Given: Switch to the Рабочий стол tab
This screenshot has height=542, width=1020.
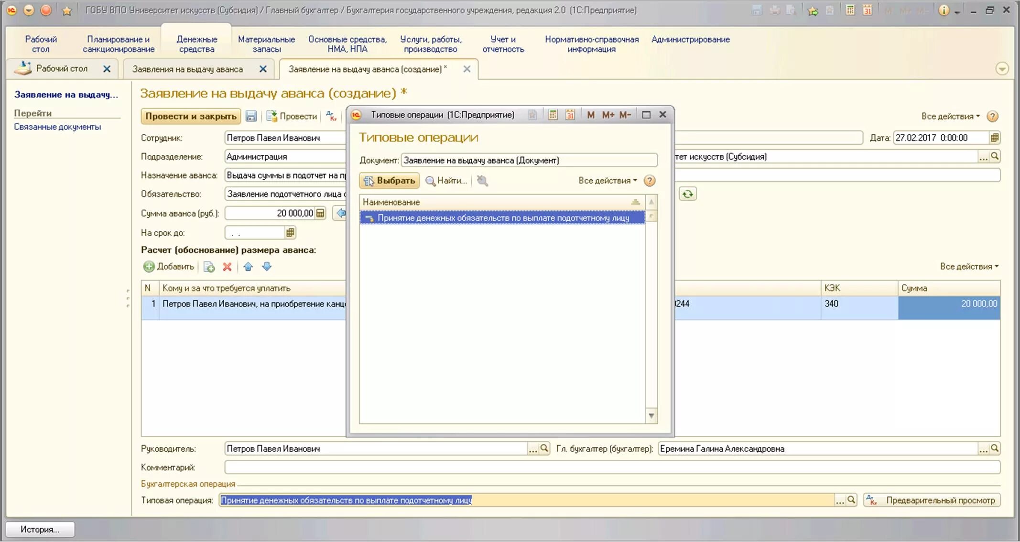Looking at the screenshot, I should pos(62,69).
